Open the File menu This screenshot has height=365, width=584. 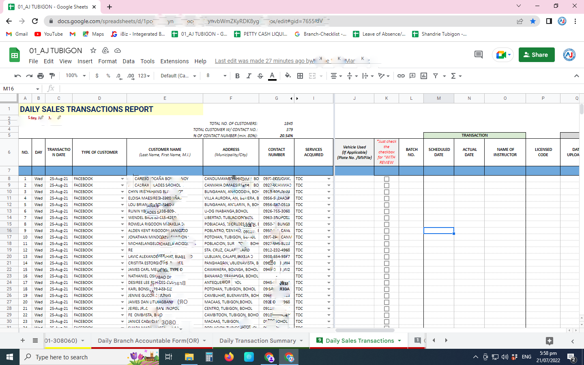coord(33,61)
